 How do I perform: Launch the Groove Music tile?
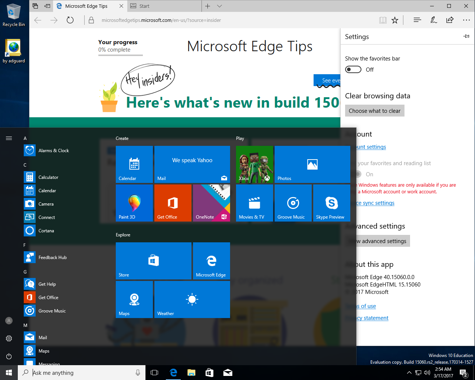(293, 203)
